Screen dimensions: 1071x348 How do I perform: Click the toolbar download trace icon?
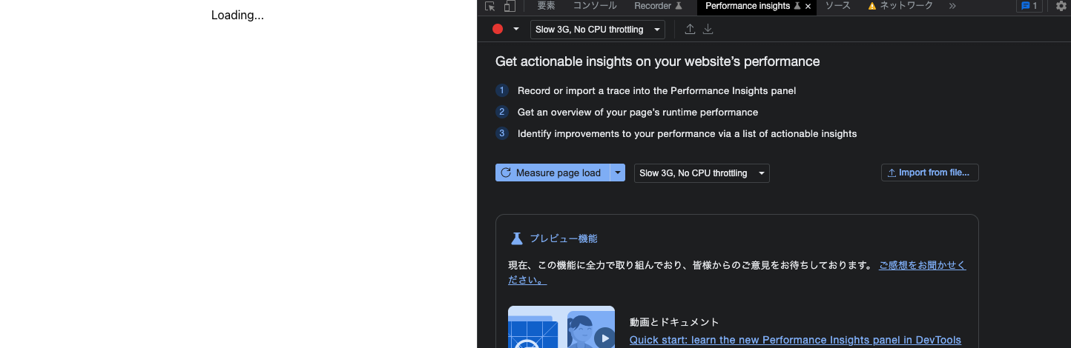click(708, 29)
